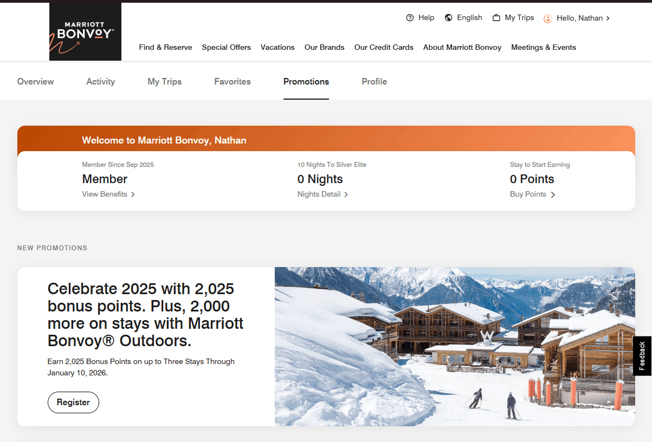Select the Promotions tab

[x=306, y=81]
